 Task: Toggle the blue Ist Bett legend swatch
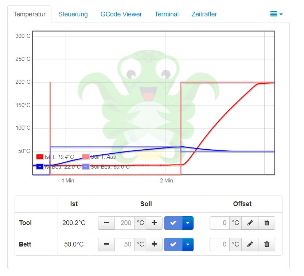pos(40,166)
